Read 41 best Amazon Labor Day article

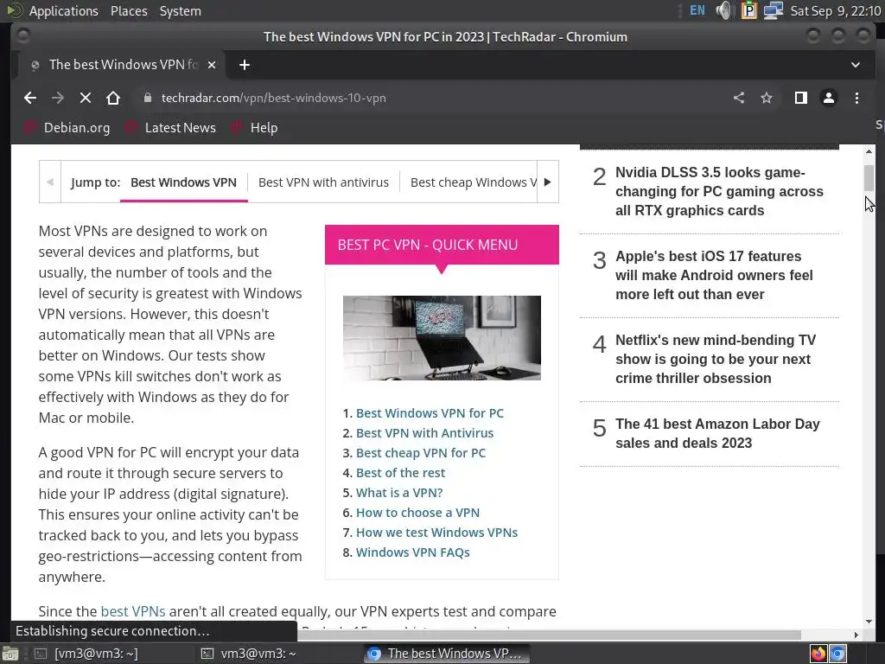click(x=717, y=433)
